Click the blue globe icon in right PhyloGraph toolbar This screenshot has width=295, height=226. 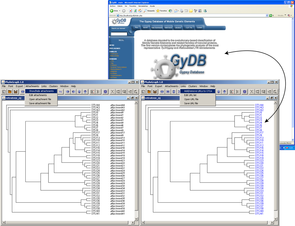(x=244, y=92)
